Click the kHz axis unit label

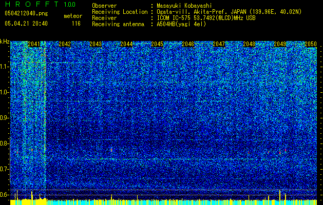5,42
